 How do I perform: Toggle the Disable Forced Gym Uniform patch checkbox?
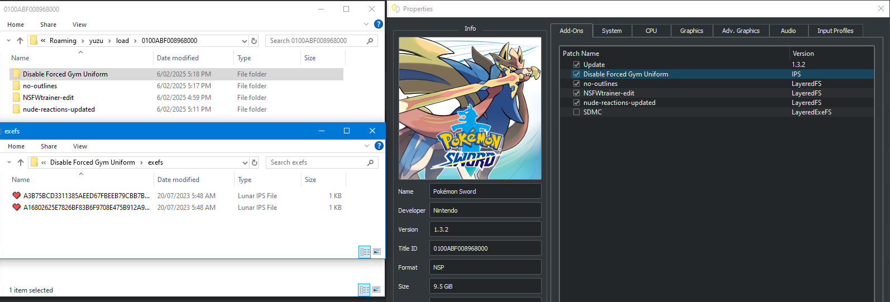click(x=576, y=74)
